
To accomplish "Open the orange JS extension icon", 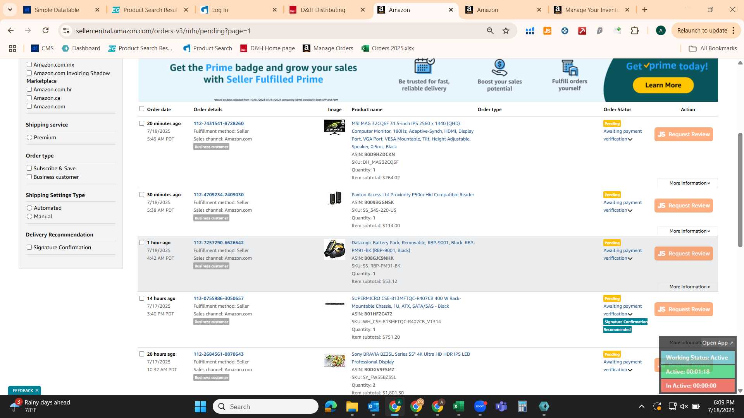I will (x=547, y=31).
